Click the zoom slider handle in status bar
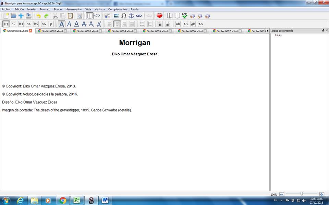Viewport: 329px width, 205px height. click(302, 194)
